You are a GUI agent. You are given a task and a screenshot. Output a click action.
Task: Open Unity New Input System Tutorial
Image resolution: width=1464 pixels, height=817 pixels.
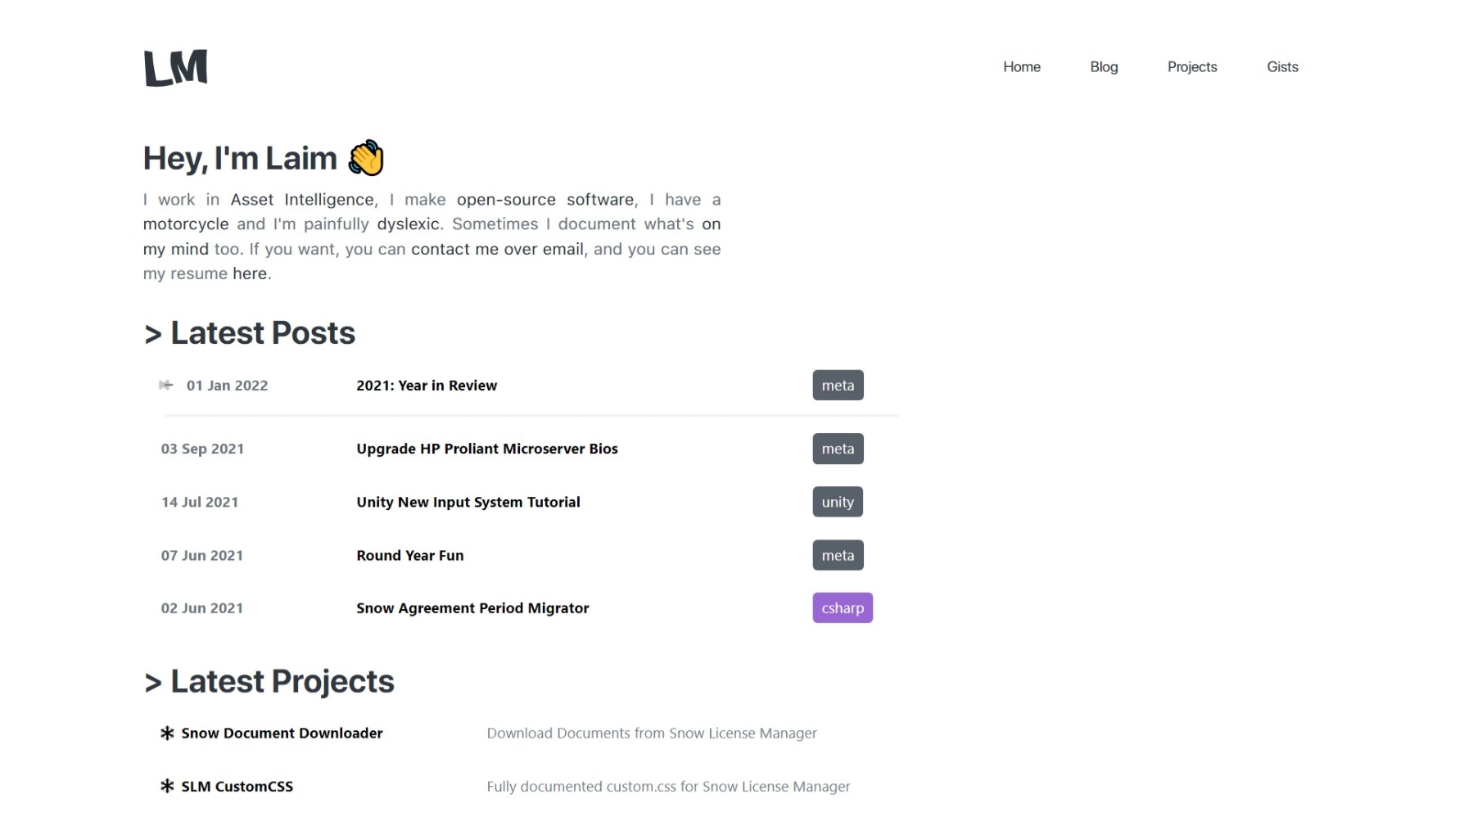pyautogui.click(x=468, y=502)
